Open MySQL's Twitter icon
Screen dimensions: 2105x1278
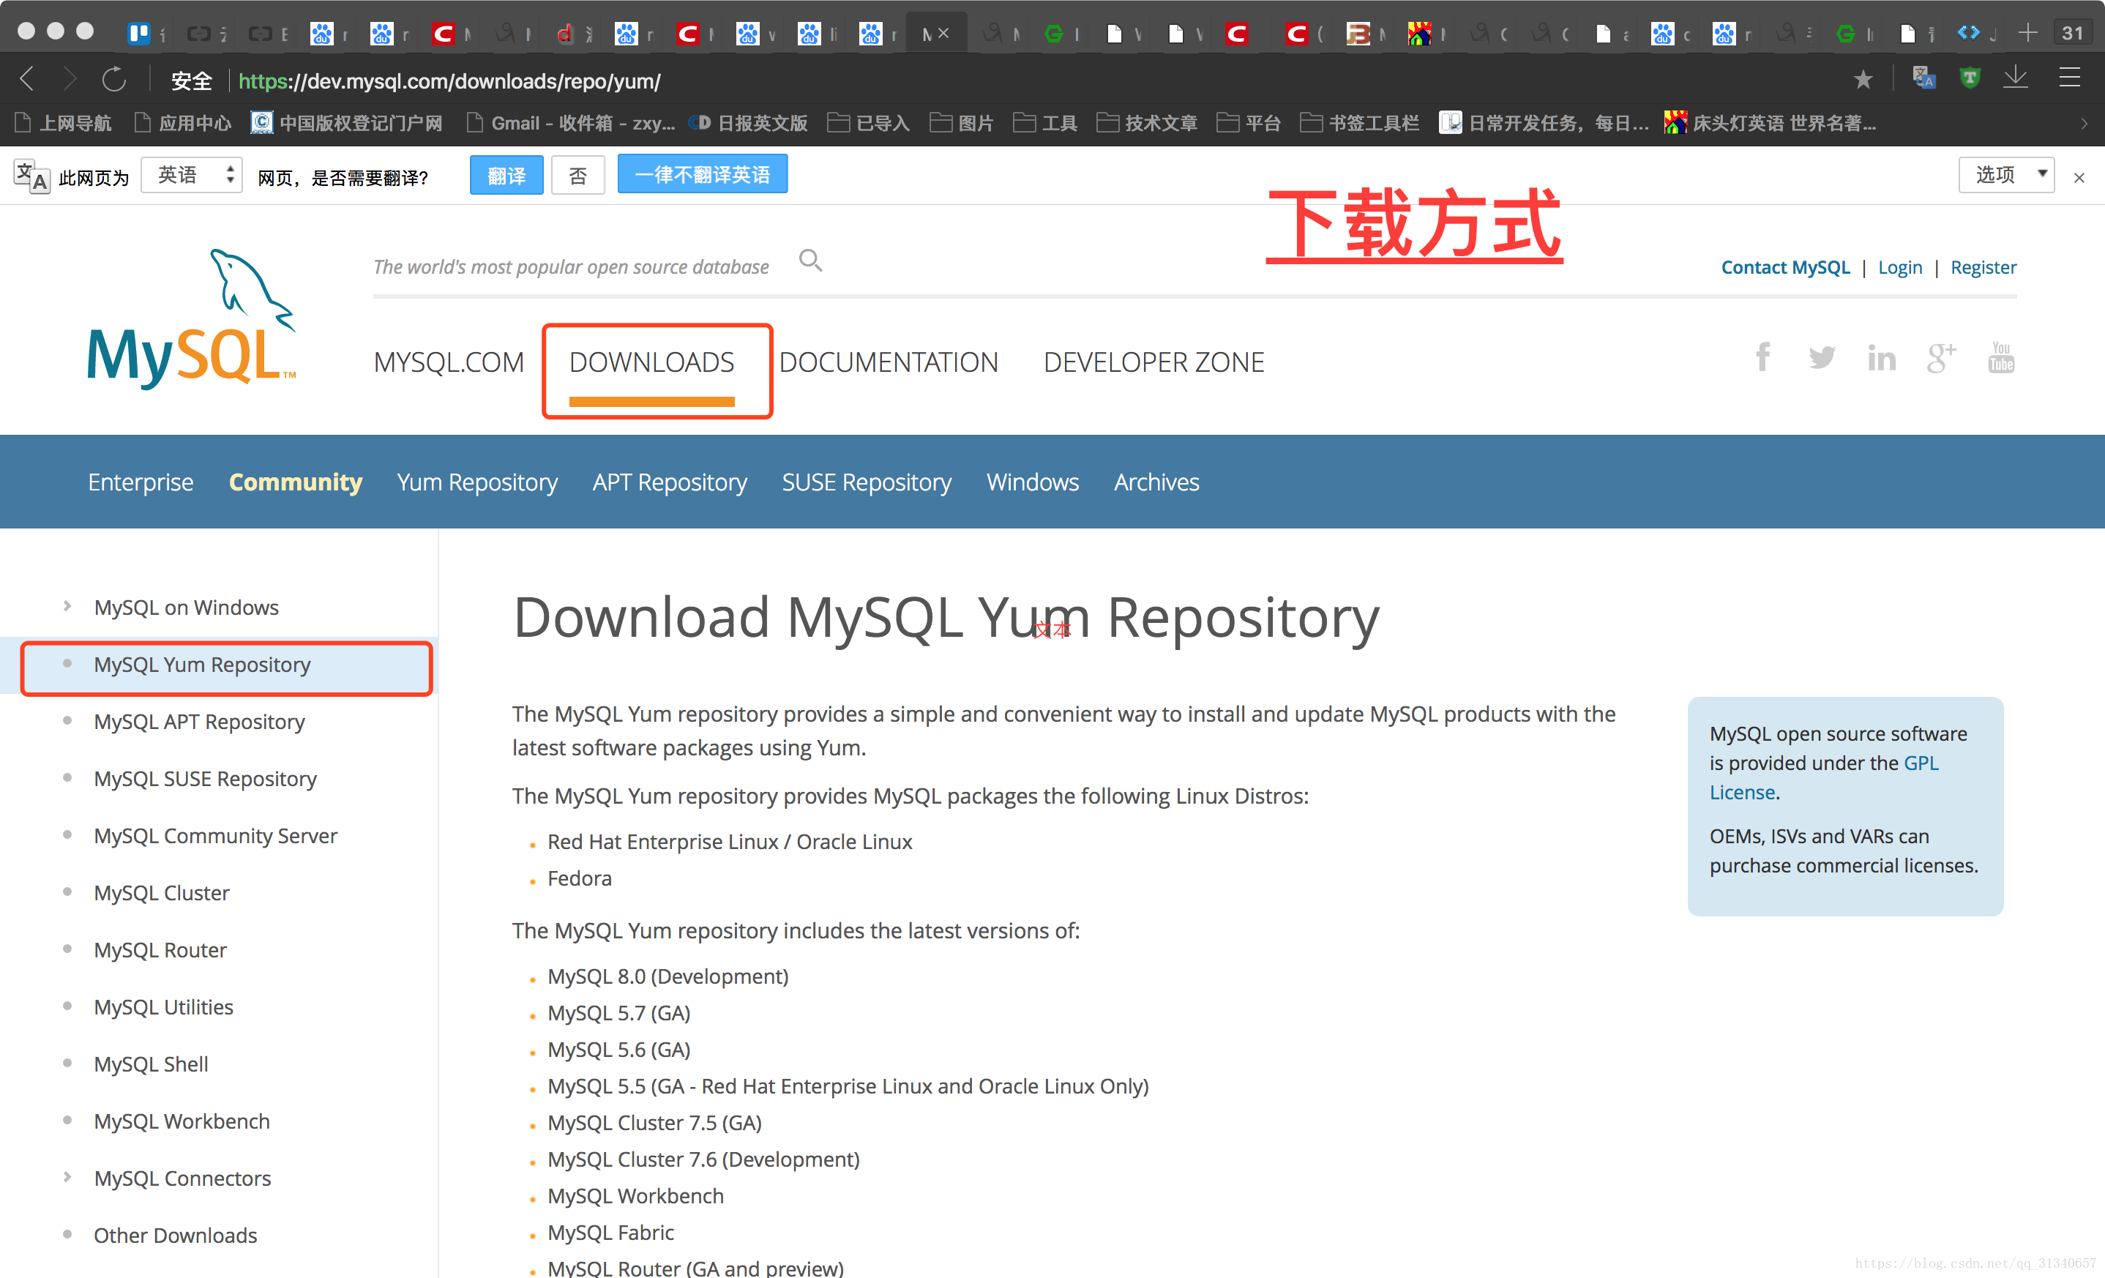coord(1822,357)
